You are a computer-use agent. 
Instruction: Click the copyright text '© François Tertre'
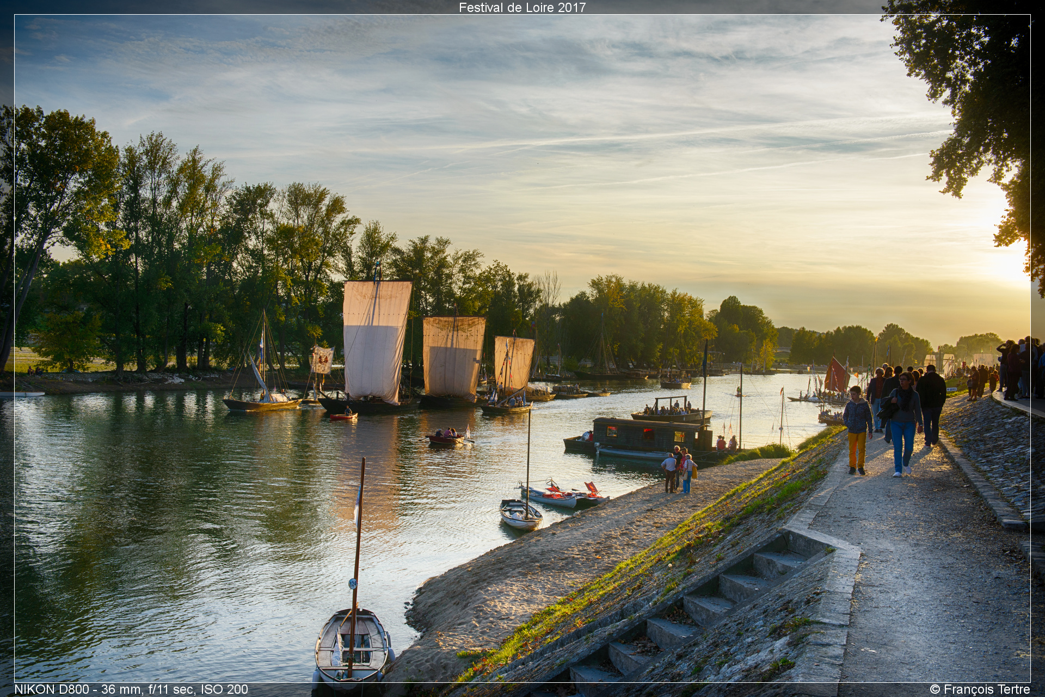tap(980, 689)
